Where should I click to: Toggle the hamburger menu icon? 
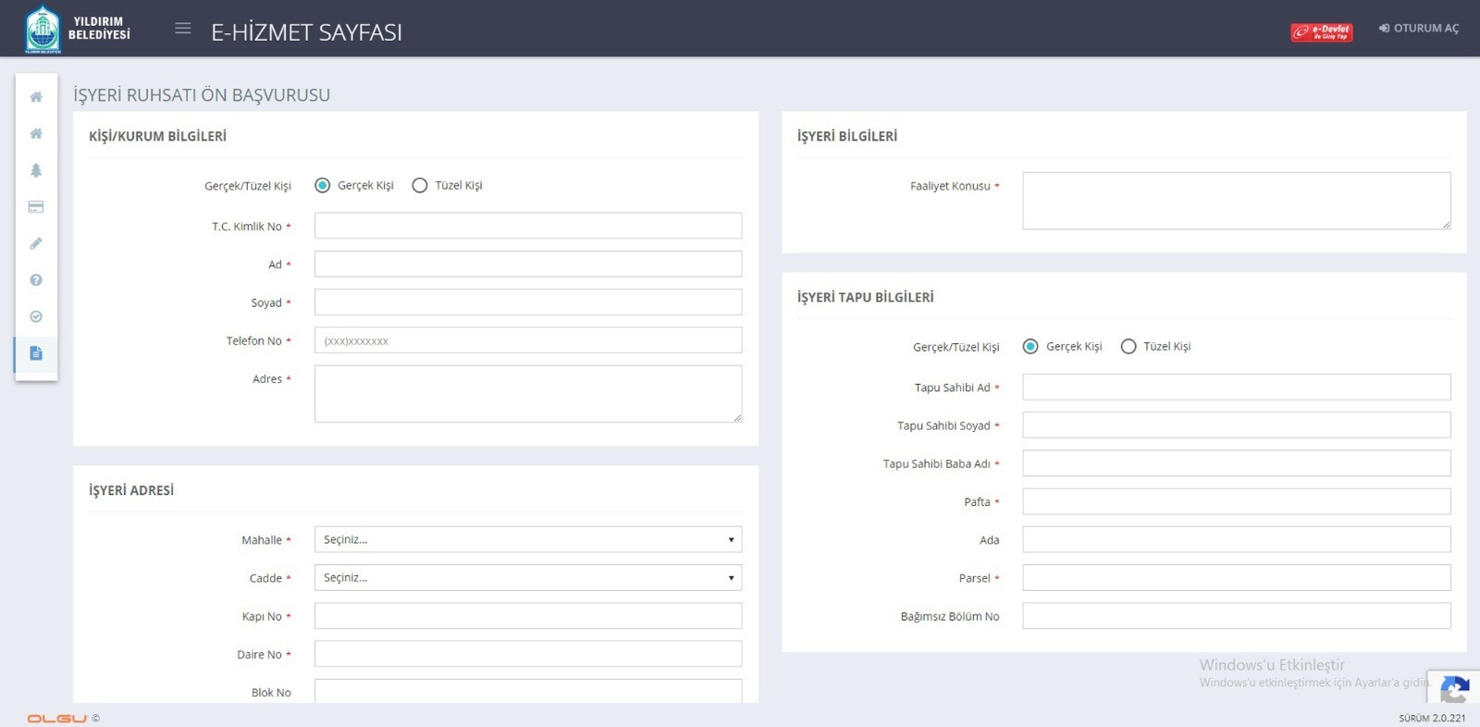(x=183, y=29)
